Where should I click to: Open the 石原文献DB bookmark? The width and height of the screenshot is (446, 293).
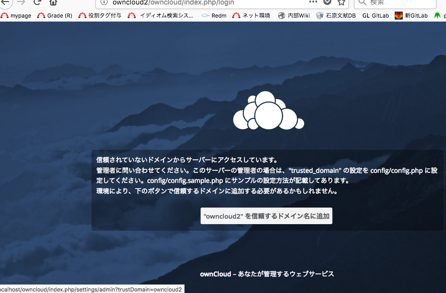pos(336,16)
